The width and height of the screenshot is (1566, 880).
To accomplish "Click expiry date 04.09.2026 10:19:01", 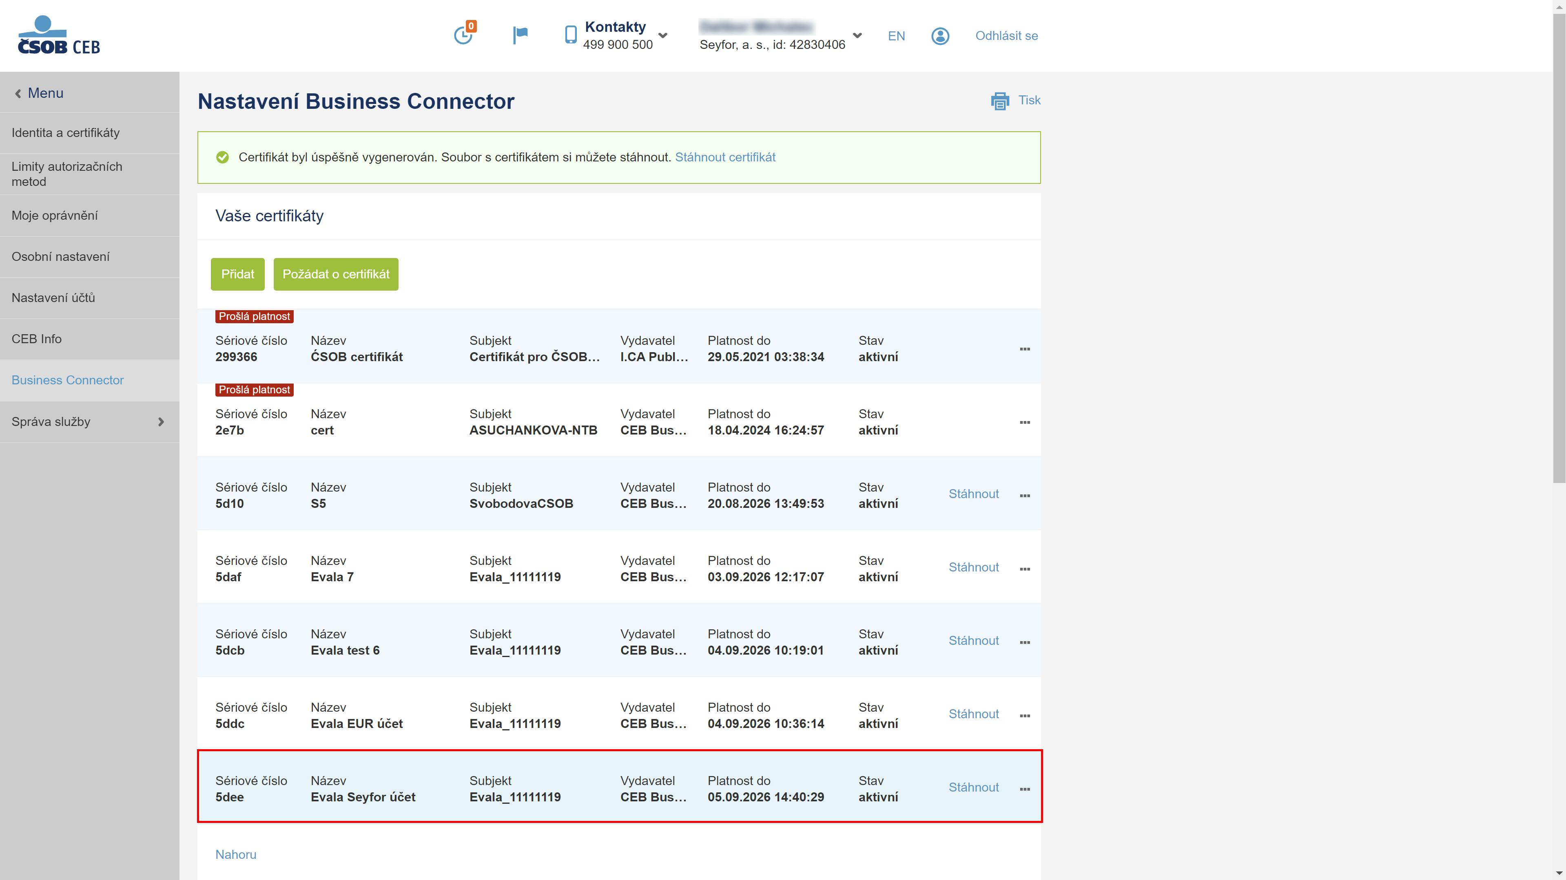I will pyautogui.click(x=765, y=651).
